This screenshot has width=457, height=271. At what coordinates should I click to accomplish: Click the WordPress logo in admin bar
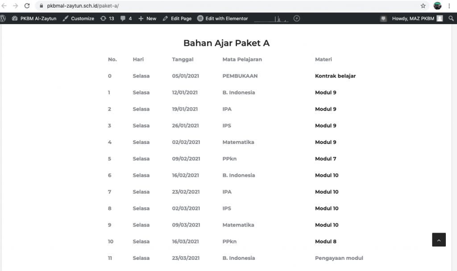click(3, 18)
